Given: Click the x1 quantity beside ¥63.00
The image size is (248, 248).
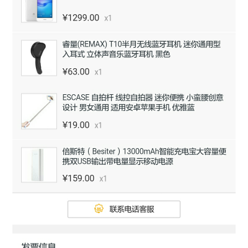Looking at the screenshot, I should (98, 72).
